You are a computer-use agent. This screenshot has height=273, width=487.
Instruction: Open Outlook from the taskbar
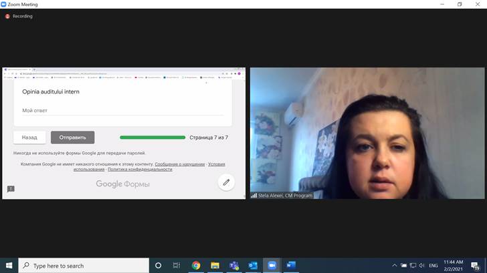coord(253,266)
